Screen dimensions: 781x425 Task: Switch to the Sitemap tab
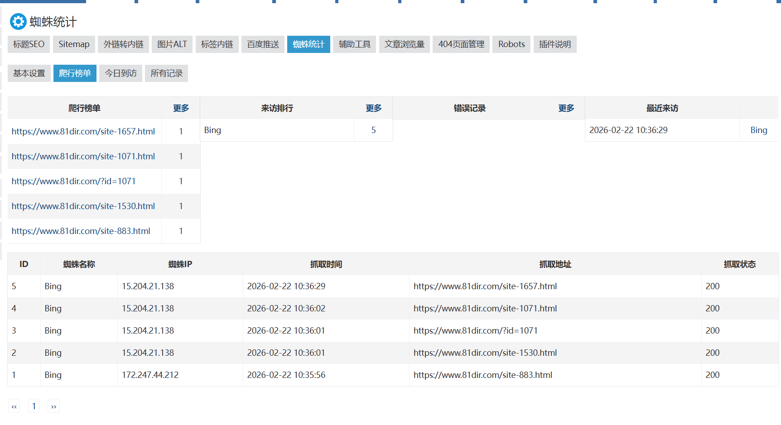74,44
